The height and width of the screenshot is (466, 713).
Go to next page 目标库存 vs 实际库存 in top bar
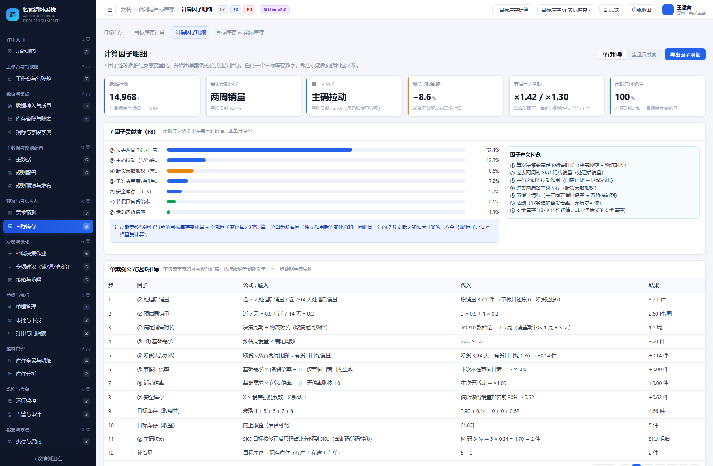(x=566, y=10)
